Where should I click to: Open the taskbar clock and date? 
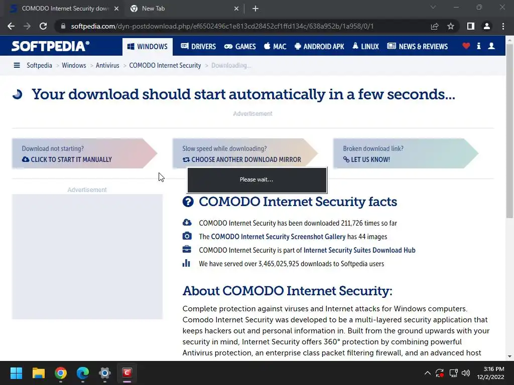point(490,373)
